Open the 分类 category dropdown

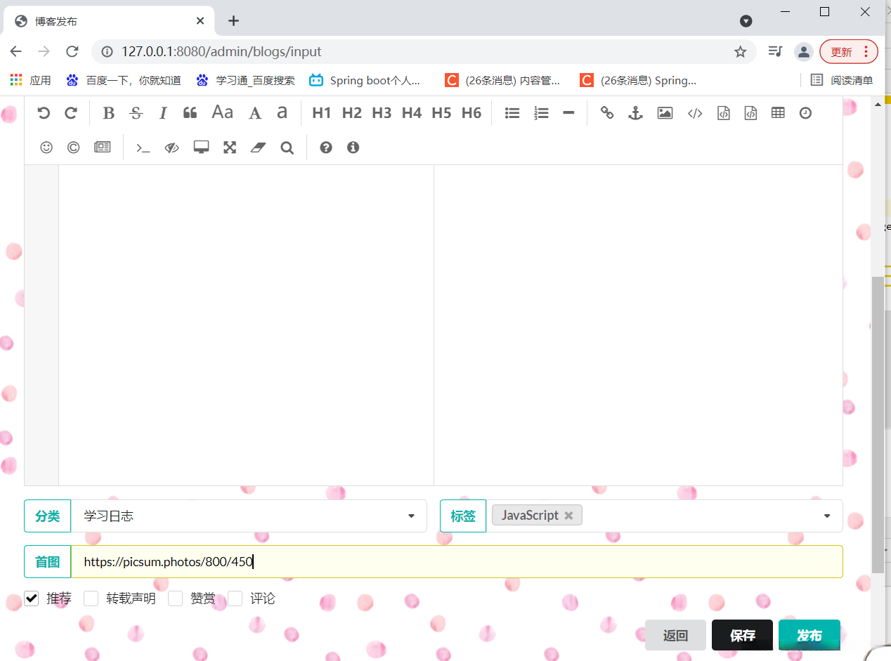[411, 516]
